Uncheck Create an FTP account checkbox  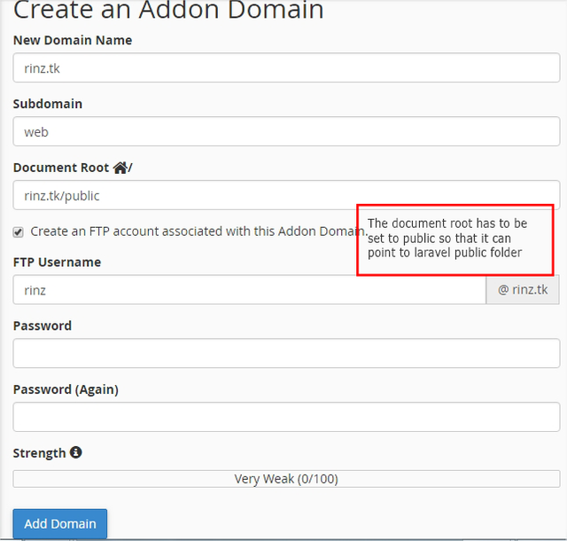click(18, 231)
